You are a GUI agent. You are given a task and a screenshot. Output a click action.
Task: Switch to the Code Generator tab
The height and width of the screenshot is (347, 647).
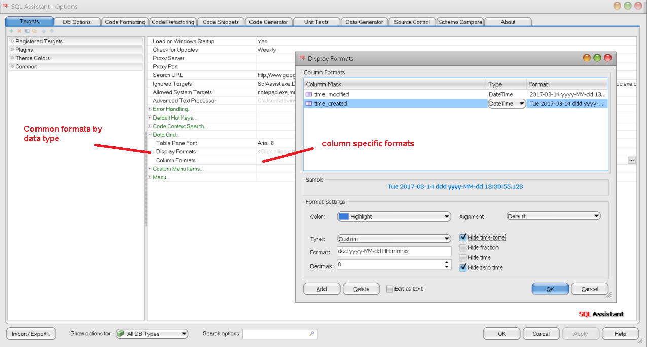pos(269,22)
